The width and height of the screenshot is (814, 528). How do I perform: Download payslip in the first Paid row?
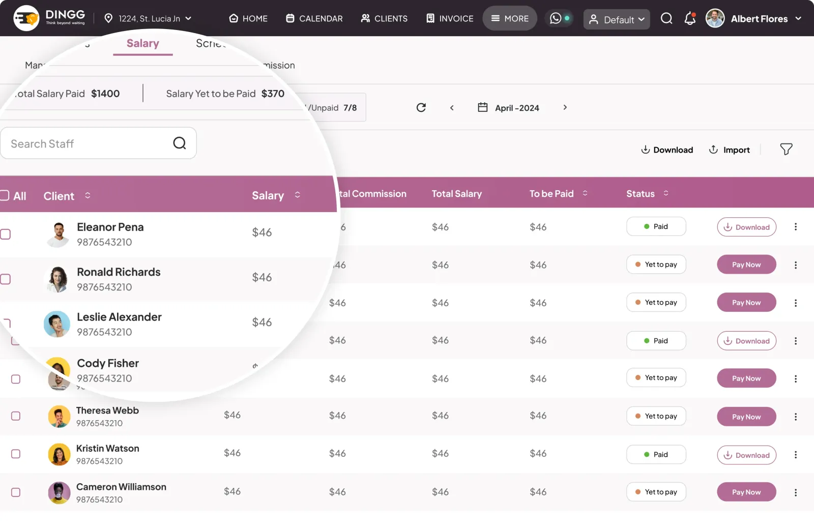pos(746,227)
